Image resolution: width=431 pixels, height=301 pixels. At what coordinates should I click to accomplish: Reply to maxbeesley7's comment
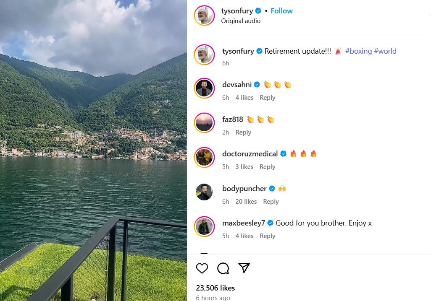tap(268, 236)
